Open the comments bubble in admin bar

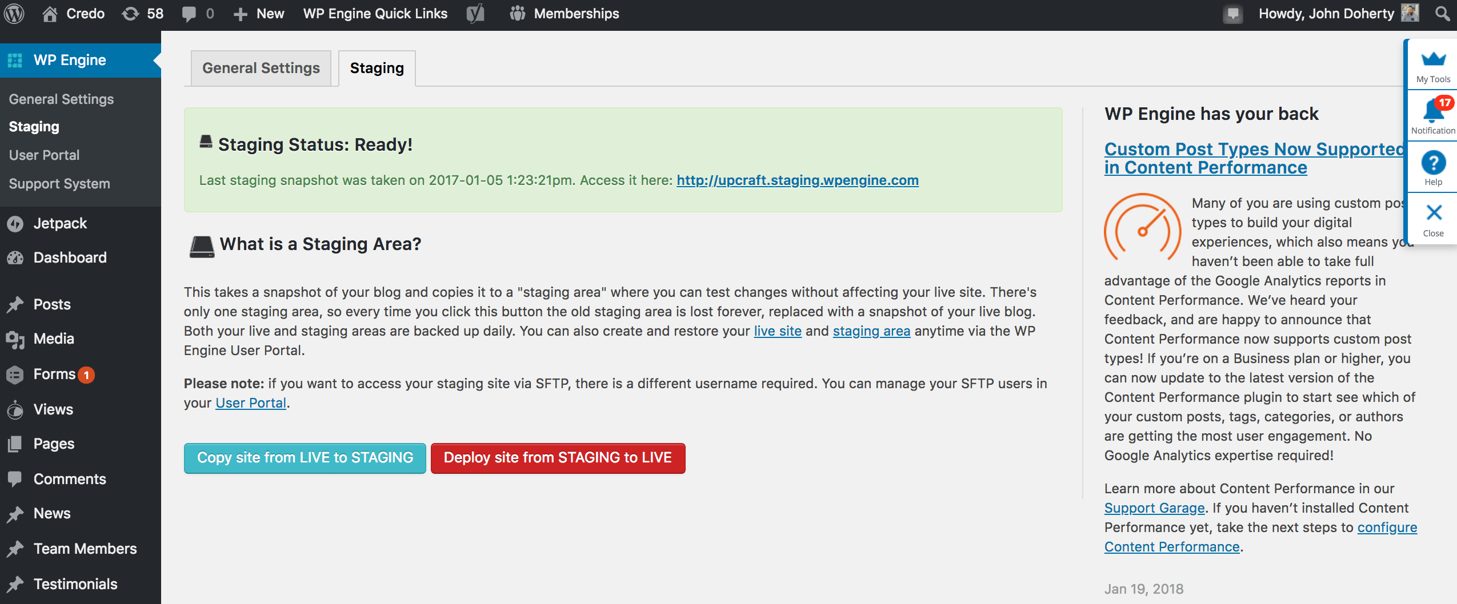pos(189,14)
